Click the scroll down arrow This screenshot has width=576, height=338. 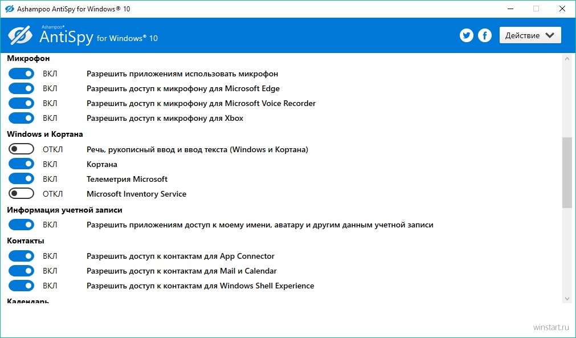pos(567,299)
